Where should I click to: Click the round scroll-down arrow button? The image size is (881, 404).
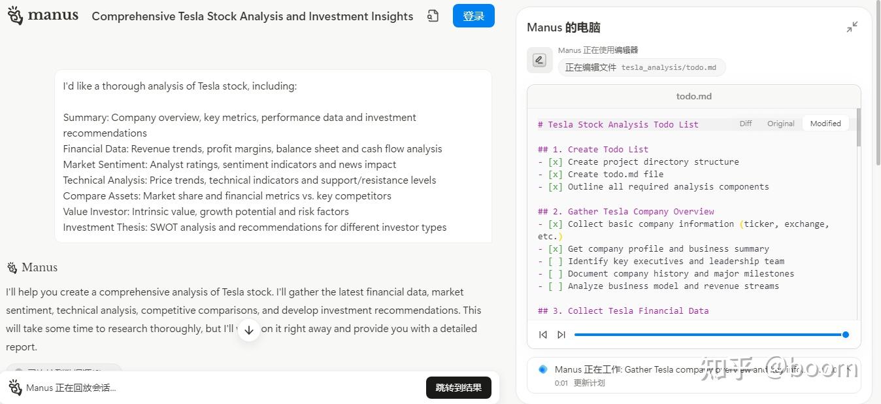248,330
